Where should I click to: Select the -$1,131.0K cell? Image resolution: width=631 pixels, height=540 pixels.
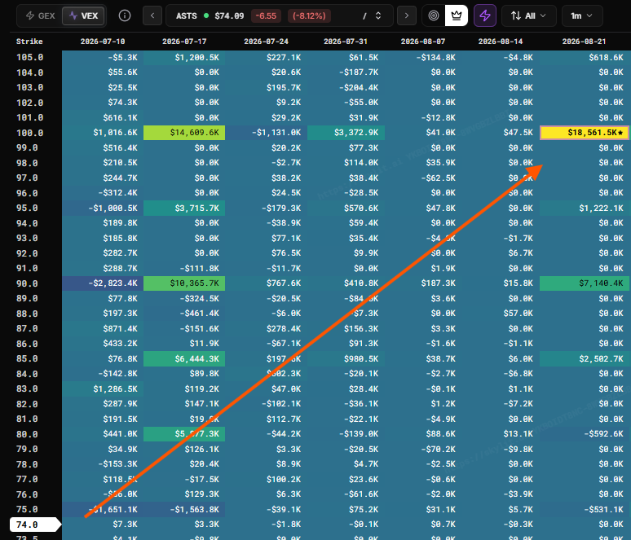pos(266,133)
